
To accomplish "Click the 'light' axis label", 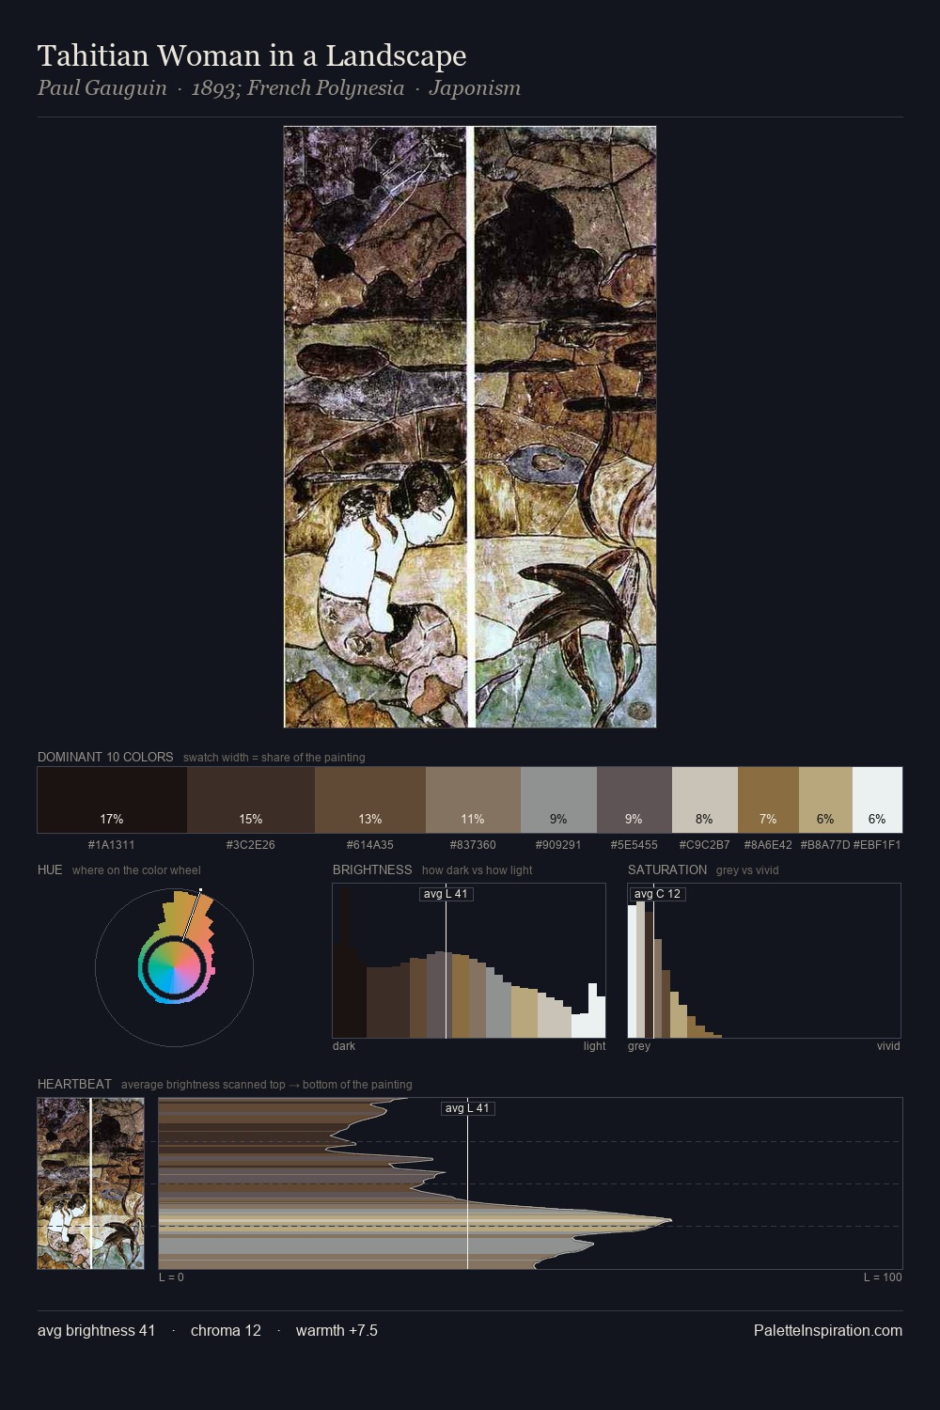I will pyautogui.click(x=594, y=1046).
